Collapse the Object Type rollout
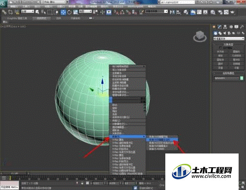This screenshot has width=246, height=190. (x=228, y=44)
